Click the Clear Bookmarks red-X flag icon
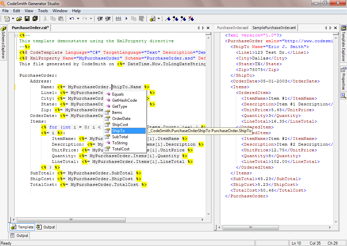This screenshot has width=347, height=246. tap(191, 19)
